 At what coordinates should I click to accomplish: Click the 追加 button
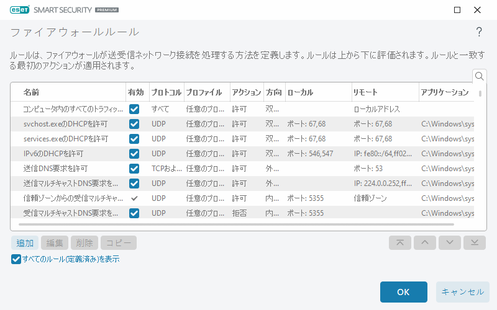pos(25,242)
